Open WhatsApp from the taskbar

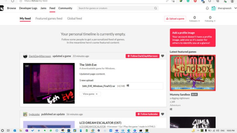click(x=51, y=131)
